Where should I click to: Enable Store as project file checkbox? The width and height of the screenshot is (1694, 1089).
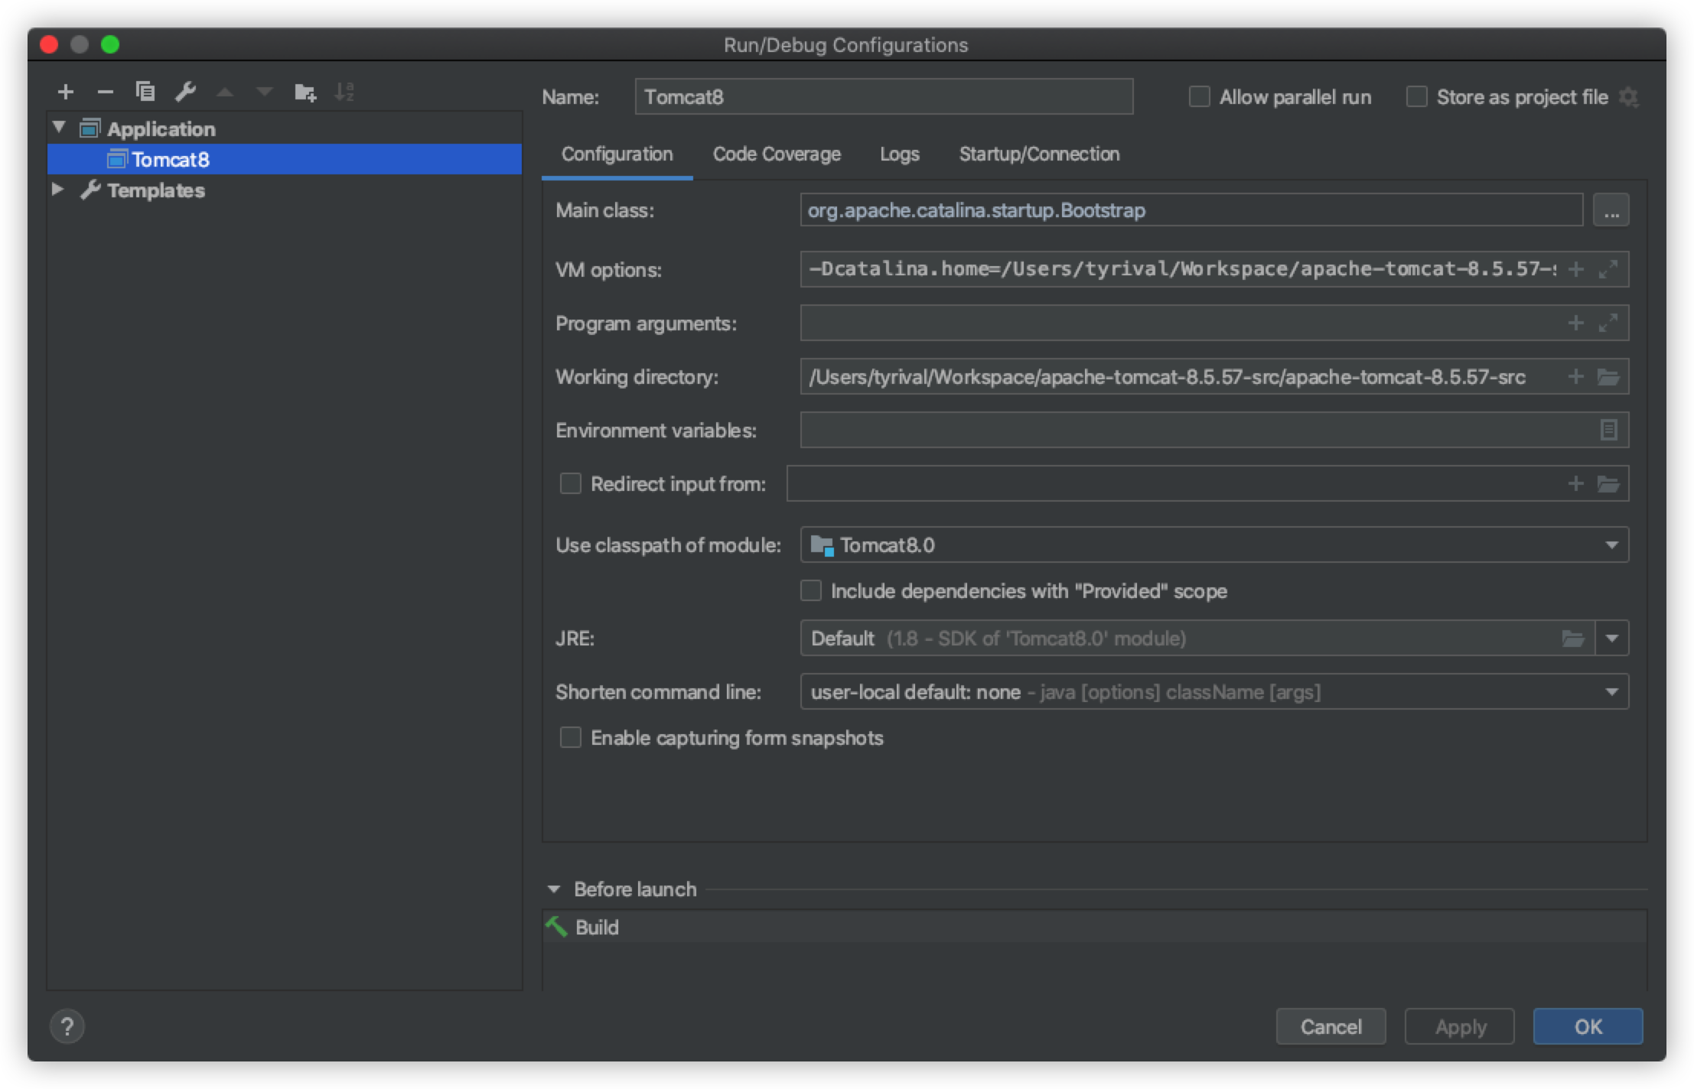[1416, 97]
